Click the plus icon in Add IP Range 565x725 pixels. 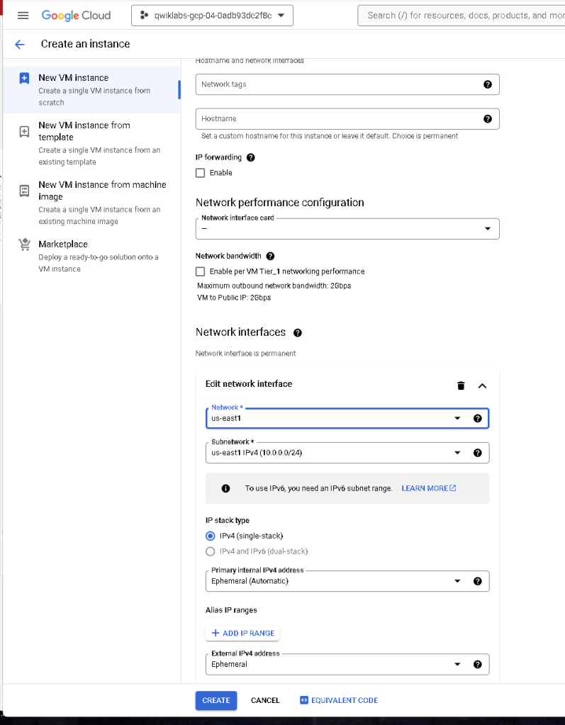coord(216,633)
